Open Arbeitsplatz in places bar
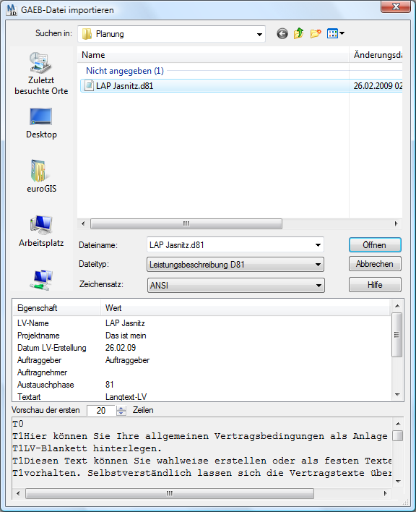This screenshot has width=416, height=512. 41,231
